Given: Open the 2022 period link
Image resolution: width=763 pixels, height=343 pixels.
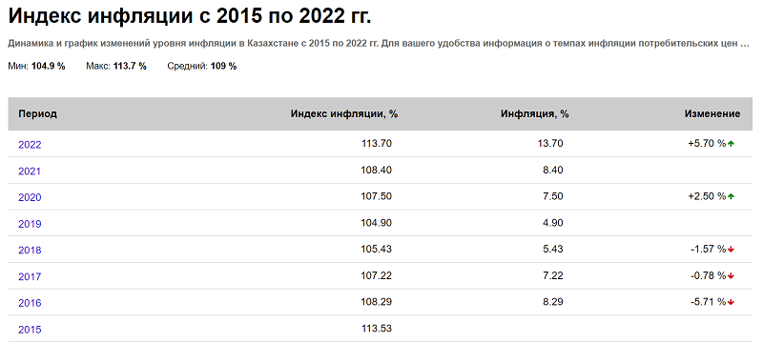Looking at the screenshot, I should click(30, 145).
